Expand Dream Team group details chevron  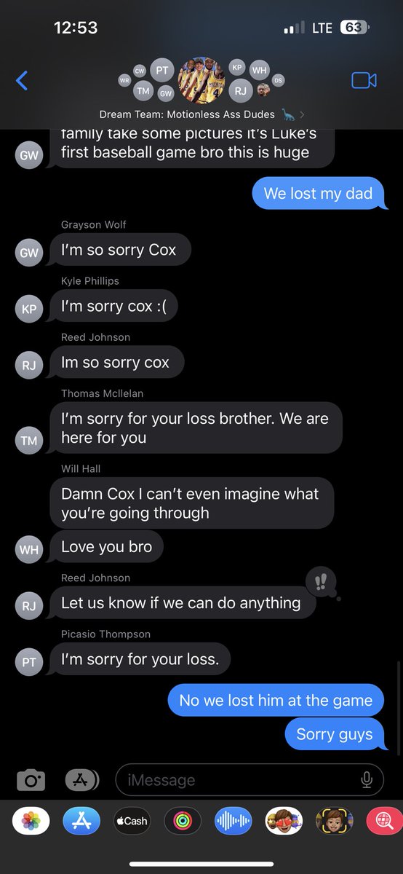coord(302,114)
